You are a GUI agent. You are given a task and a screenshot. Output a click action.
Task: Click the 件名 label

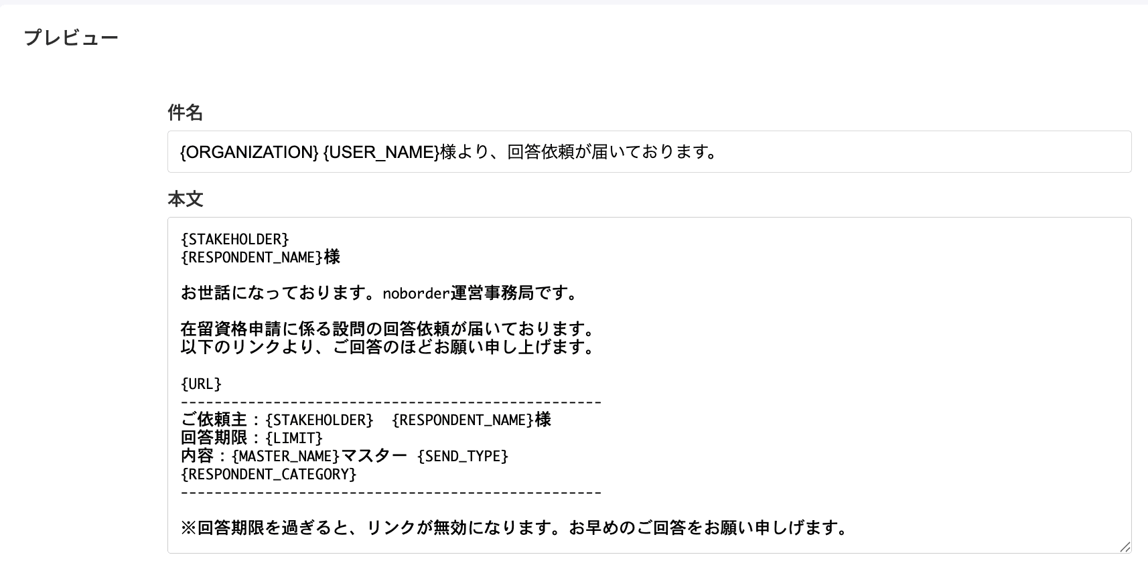point(185,112)
